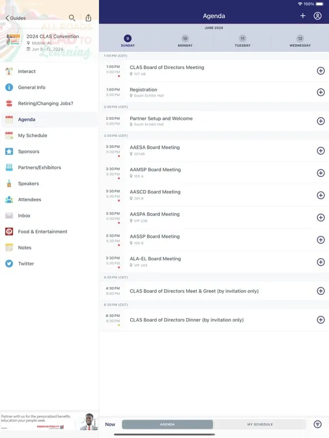Image resolution: width=329 pixels, height=438 pixels.
Task: Select Agenda in the sidebar
Action: click(x=49, y=119)
